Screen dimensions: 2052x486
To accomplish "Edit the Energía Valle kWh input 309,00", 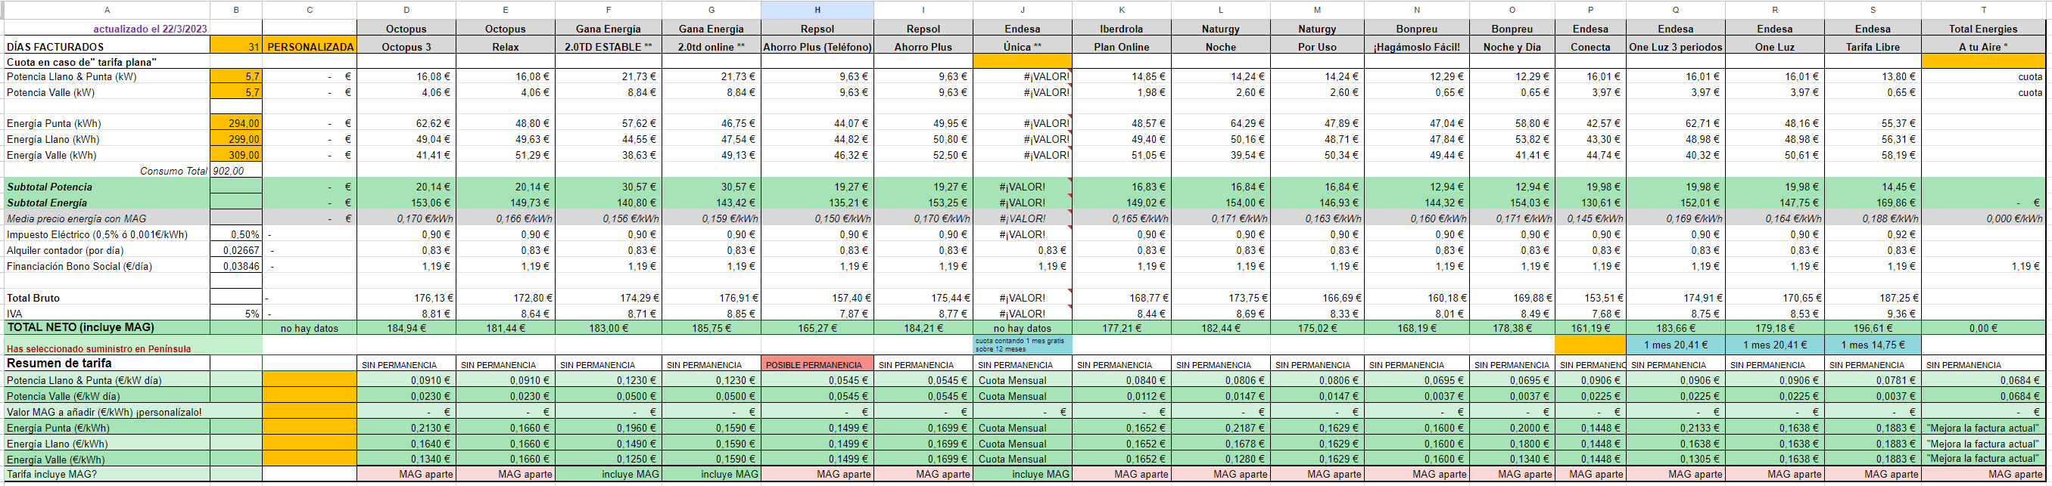I will click(236, 155).
